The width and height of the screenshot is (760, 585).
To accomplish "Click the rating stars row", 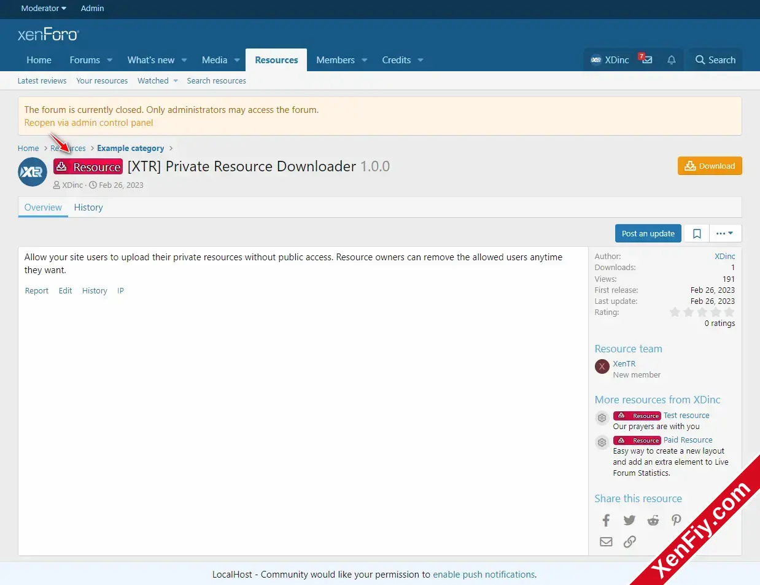I will 702,312.
